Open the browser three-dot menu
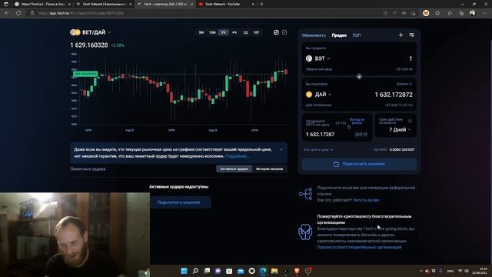This screenshot has height=277, width=492. pyautogui.click(x=484, y=13)
